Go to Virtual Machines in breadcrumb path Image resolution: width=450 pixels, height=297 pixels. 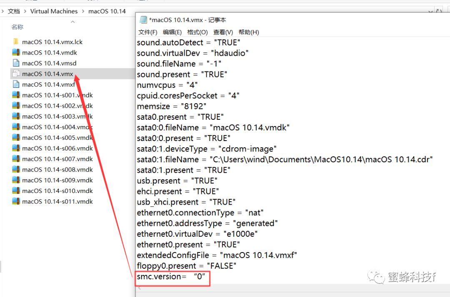54,11
